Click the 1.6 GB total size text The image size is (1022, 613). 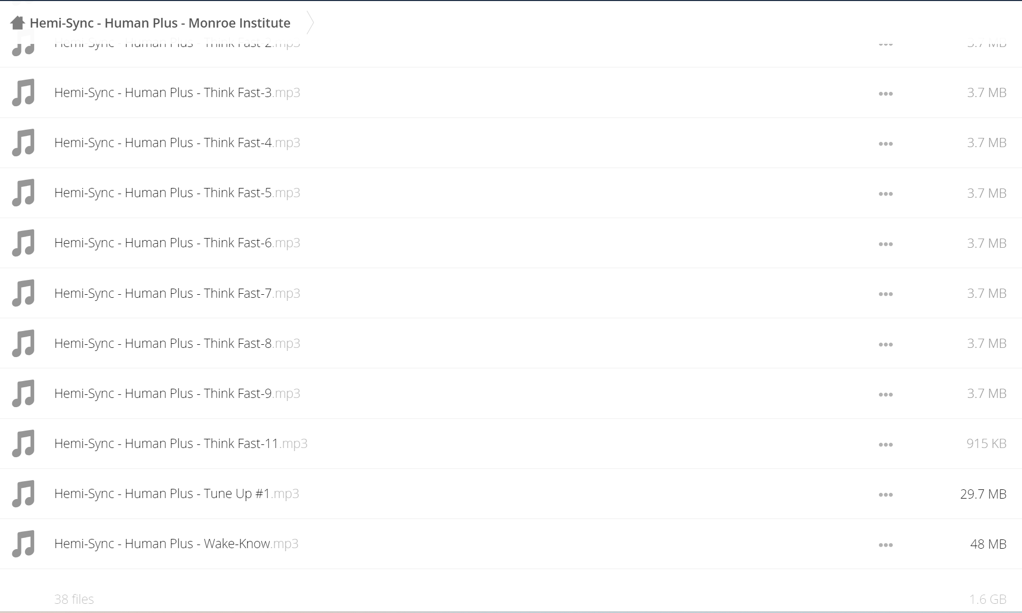[x=988, y=599]
